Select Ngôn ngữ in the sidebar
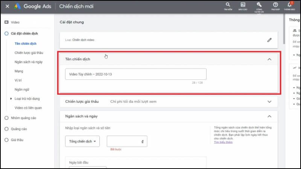301x169 pixels. [x=21, y=89]
